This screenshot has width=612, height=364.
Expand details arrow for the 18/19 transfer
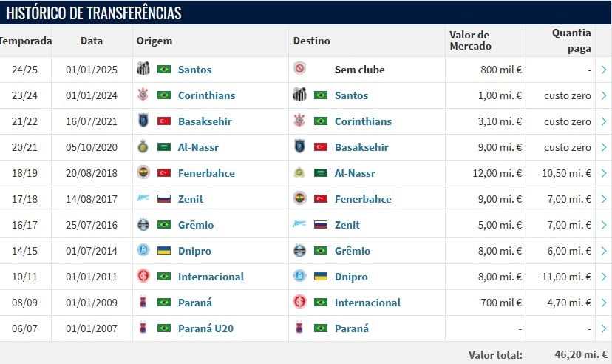coord(604,173)
